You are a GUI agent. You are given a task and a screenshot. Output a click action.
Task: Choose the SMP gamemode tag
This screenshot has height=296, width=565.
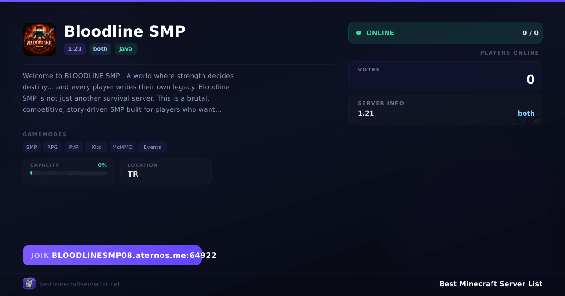point(32,147)
